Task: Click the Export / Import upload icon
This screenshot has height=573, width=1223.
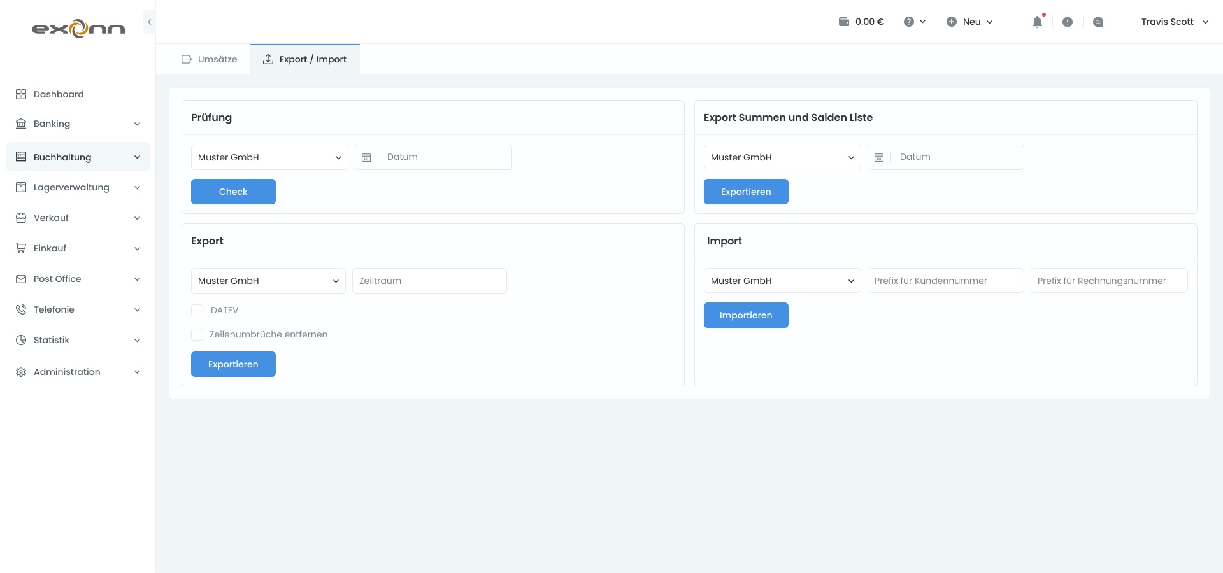Action: 268,59
